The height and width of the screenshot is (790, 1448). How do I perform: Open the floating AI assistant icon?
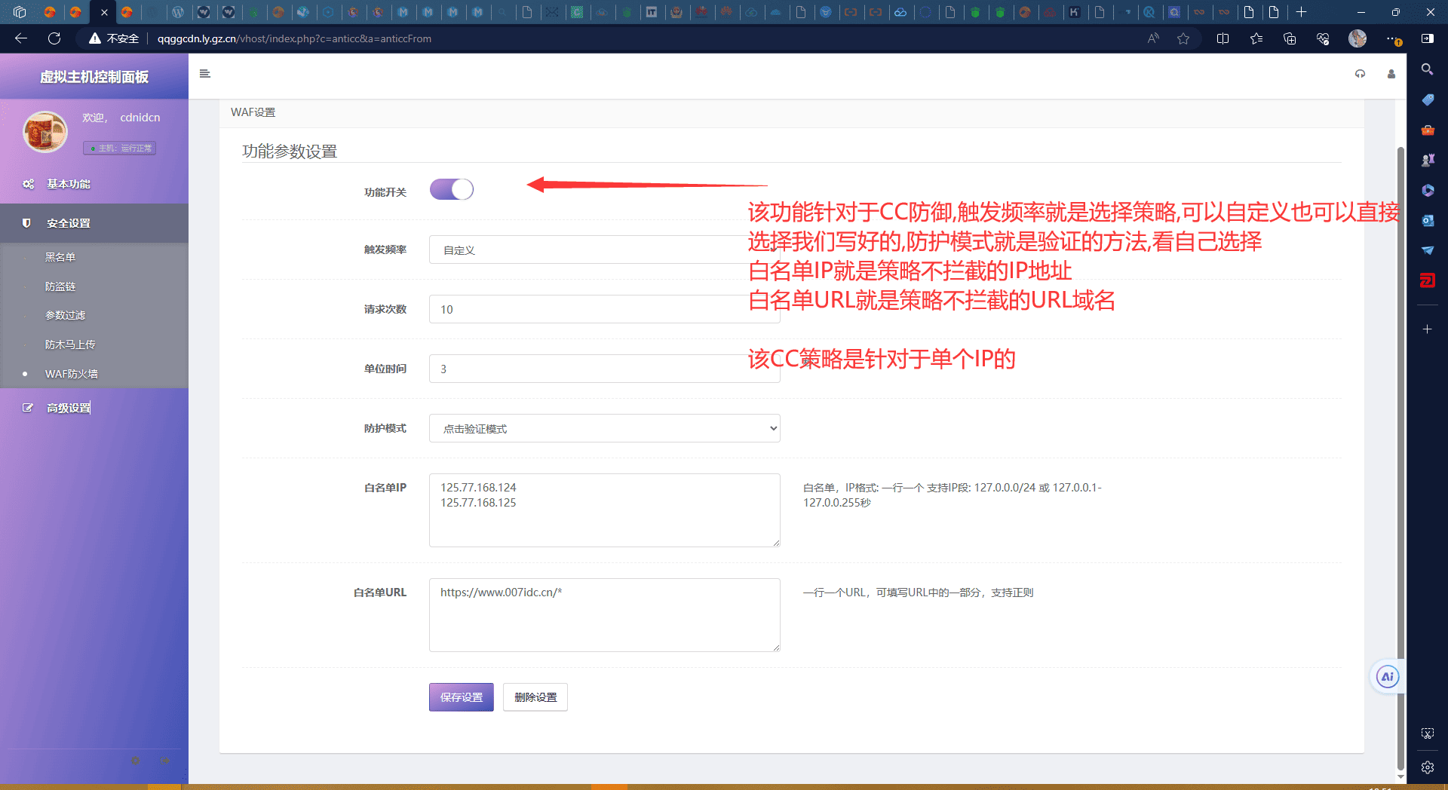(1387, 677)
